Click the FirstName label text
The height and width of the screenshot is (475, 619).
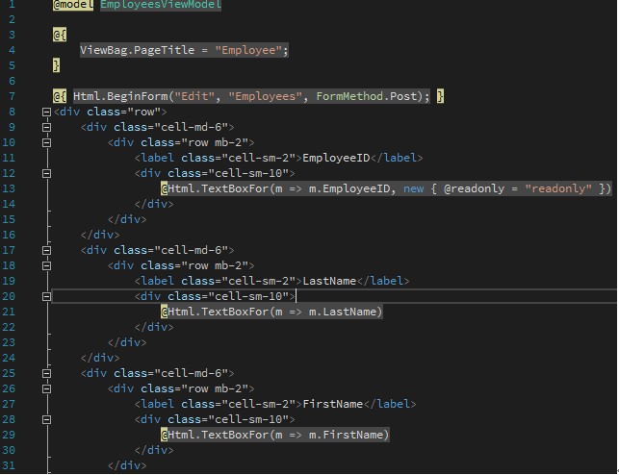tap(333, 404)
